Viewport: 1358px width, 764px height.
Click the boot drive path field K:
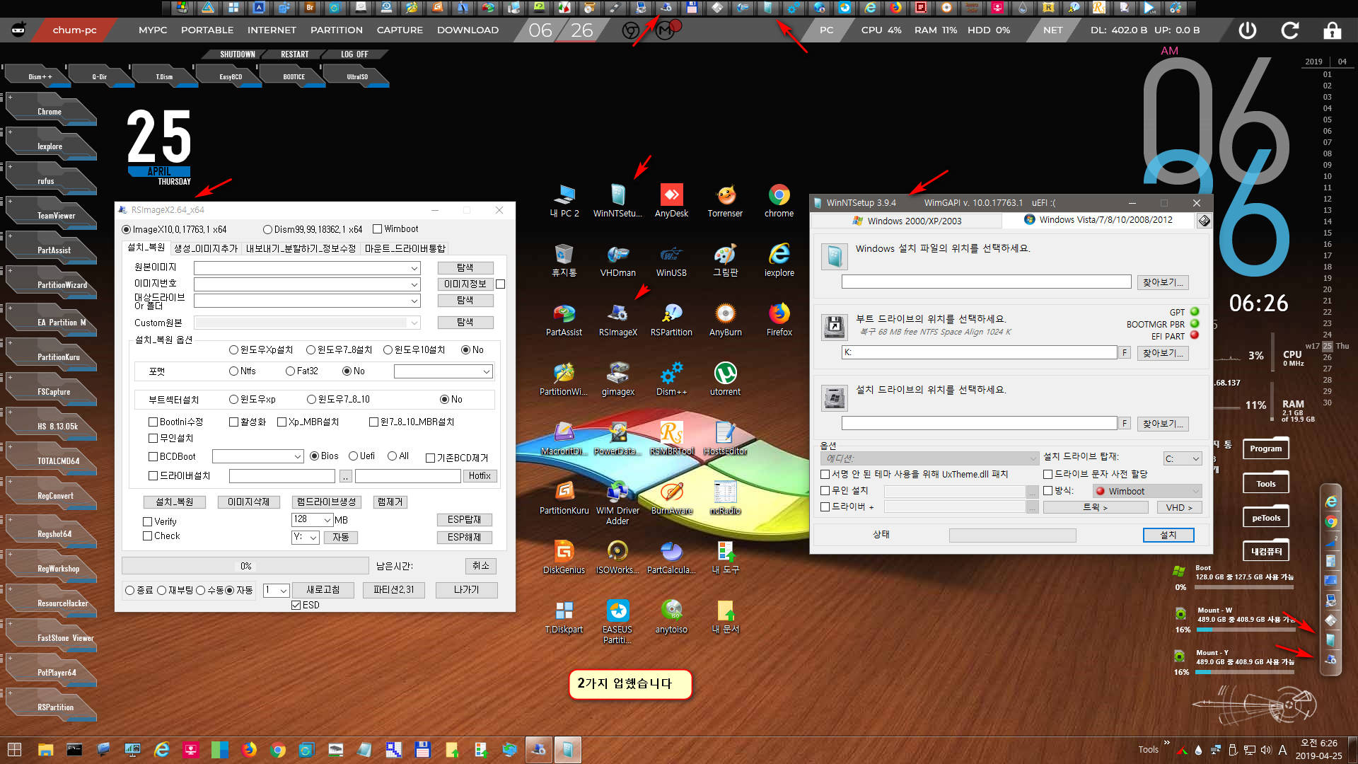(x=979, y=352)
